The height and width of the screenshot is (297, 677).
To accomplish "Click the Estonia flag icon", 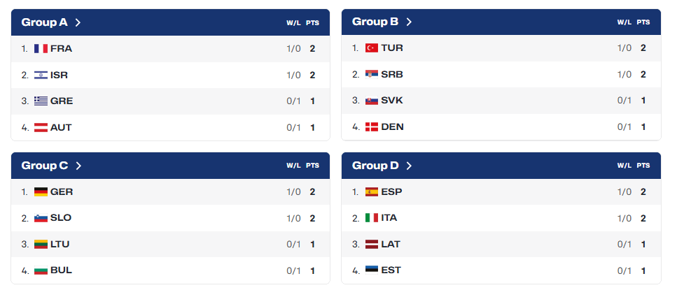I will (372, 270).
